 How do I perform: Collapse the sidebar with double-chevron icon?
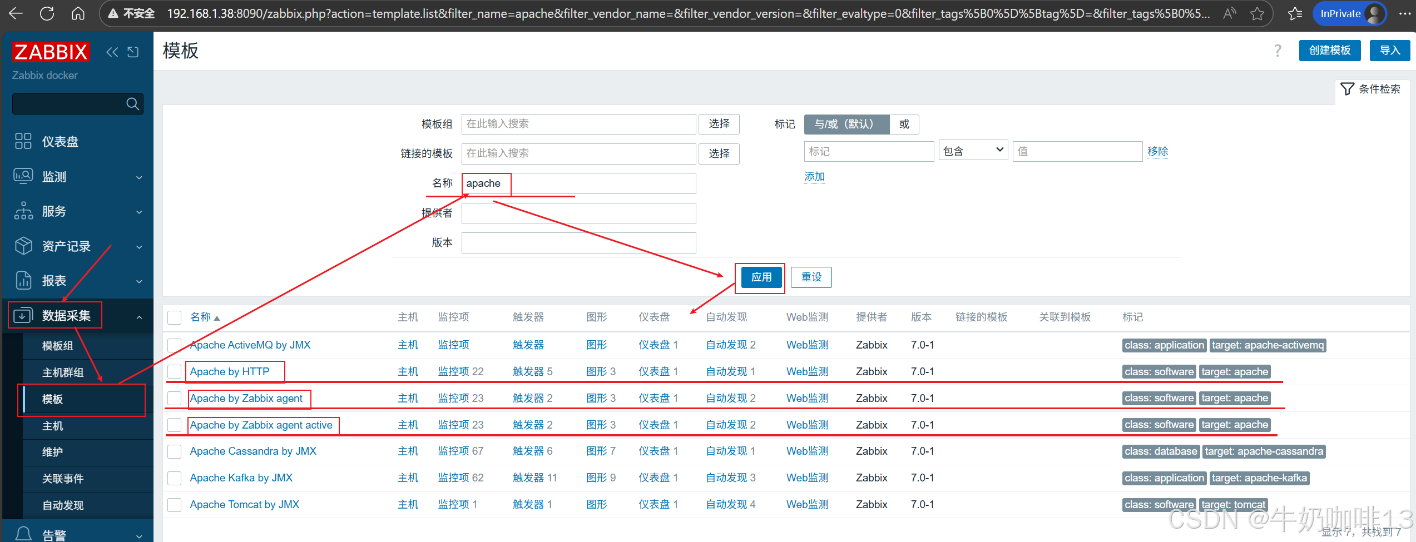(112, 52)
